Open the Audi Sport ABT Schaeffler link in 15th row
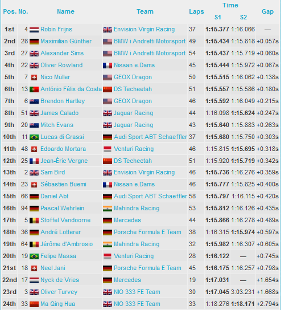Screen dimensions: 281x310 click(x=150, y=196)
